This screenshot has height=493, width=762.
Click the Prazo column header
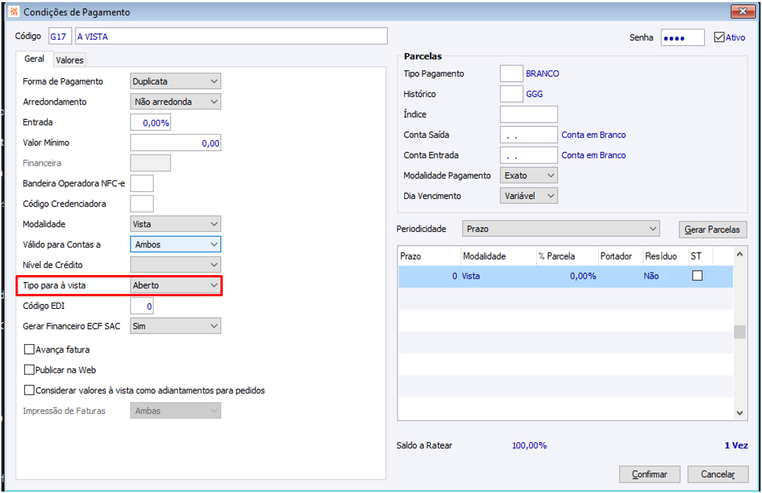tap(429, 256)
